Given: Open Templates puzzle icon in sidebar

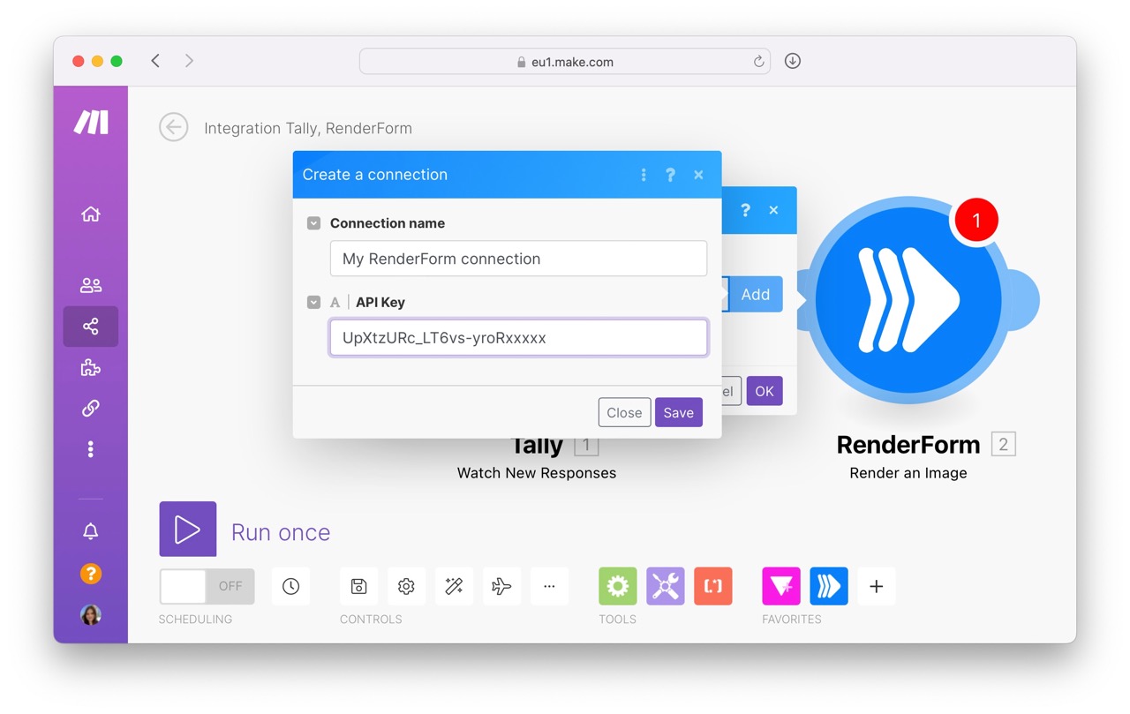Looking at the screenshot, I should click(90, 368).
